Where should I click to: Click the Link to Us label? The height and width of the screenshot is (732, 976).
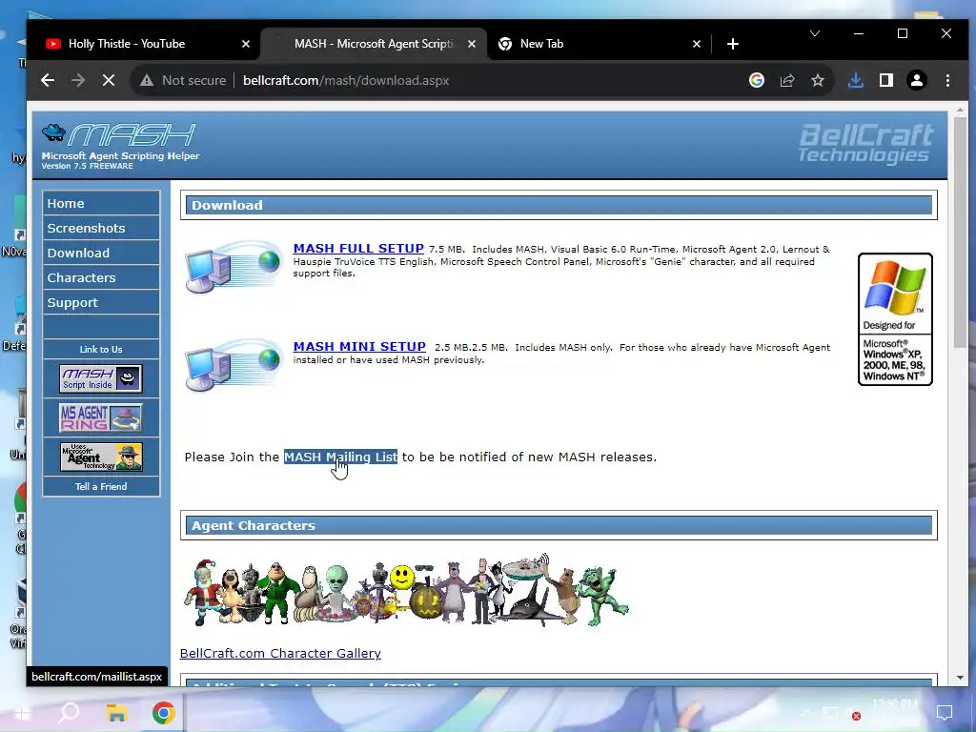101,349
